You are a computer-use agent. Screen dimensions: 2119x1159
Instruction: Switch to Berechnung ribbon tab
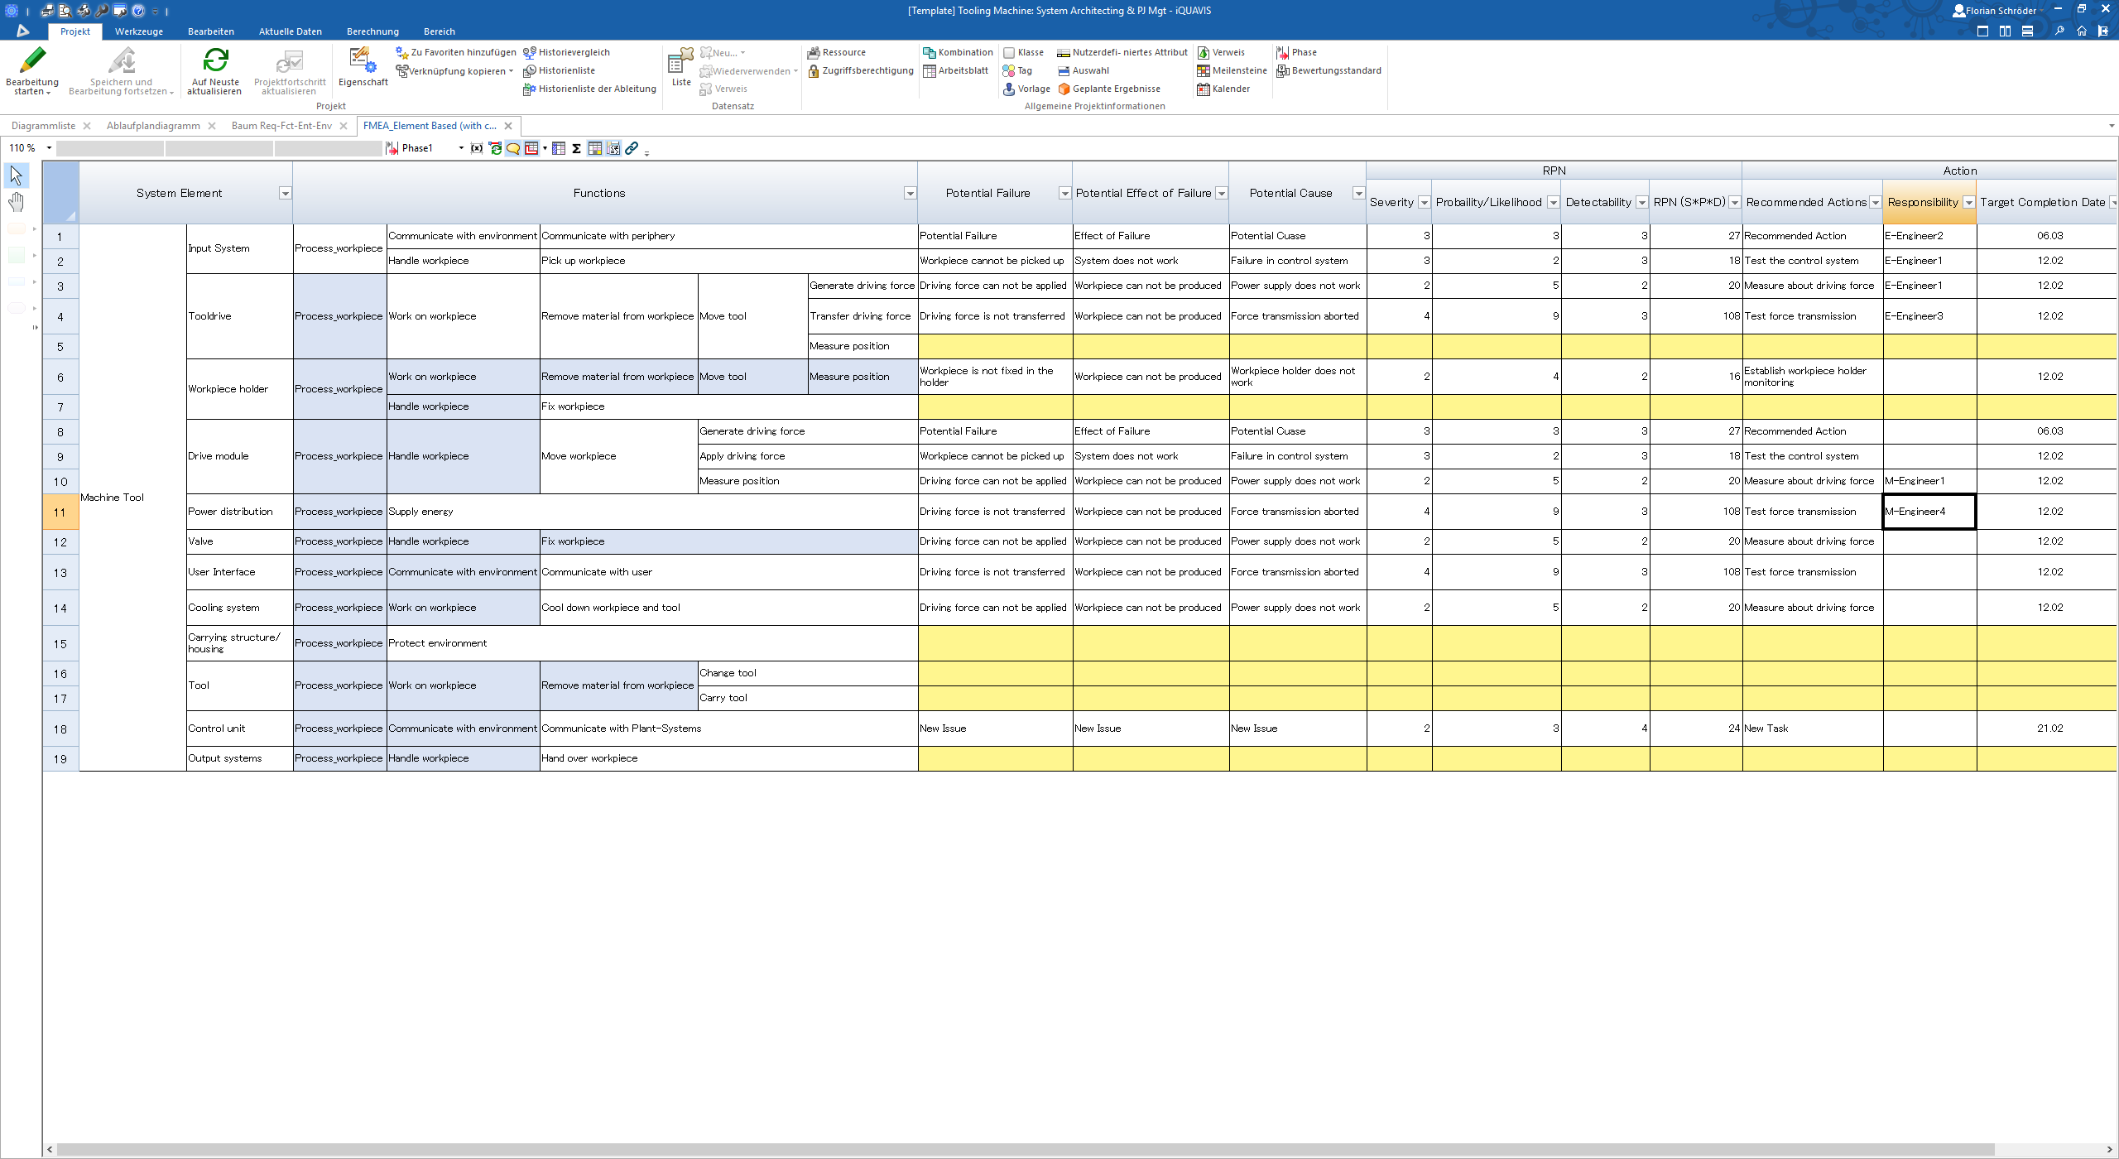[372, 31]
